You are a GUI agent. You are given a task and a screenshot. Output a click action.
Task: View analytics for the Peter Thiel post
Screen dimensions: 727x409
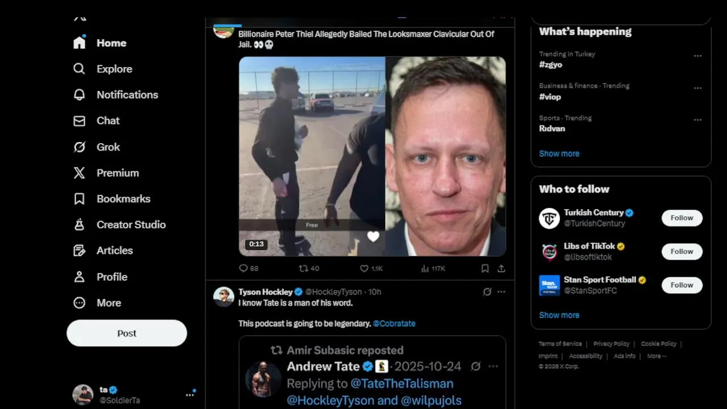[433, 268]
